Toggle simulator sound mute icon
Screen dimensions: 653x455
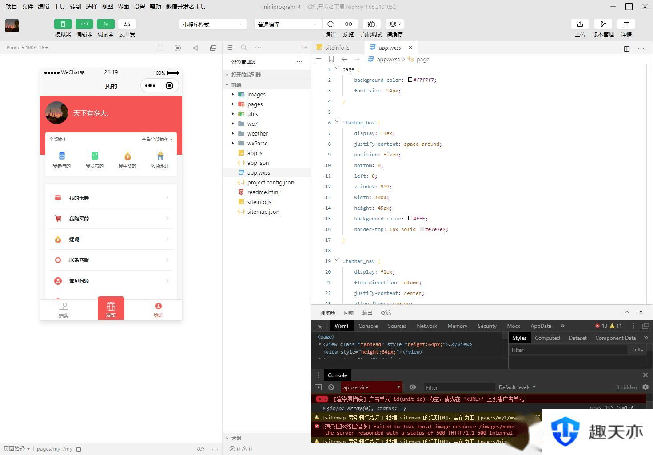point(195,48)
